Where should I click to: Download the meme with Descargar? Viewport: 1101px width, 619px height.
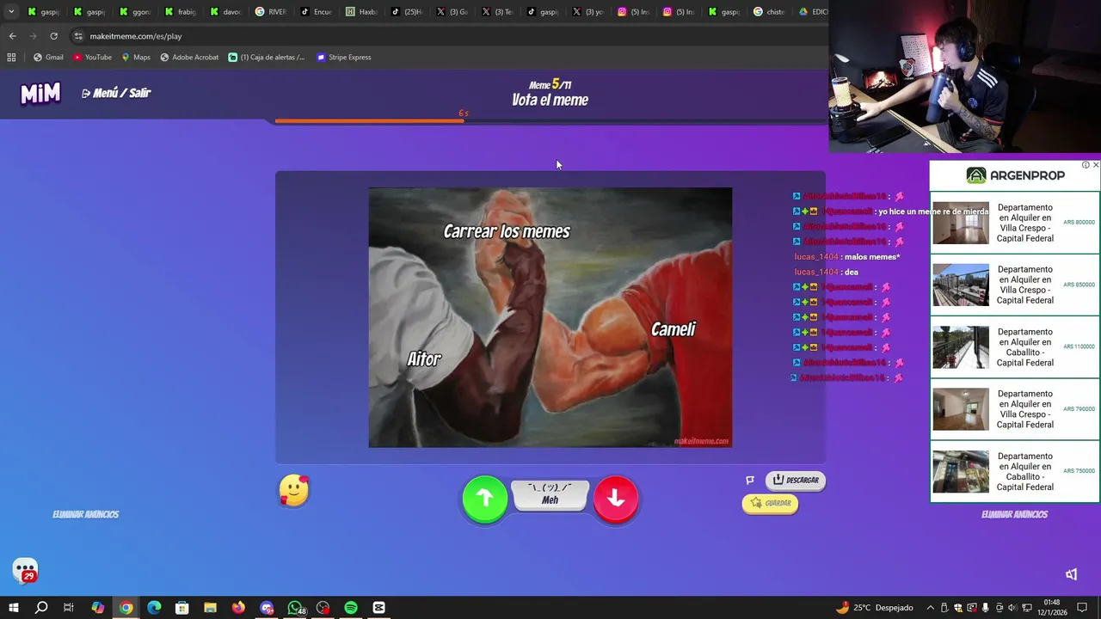(x=796, y=480)
